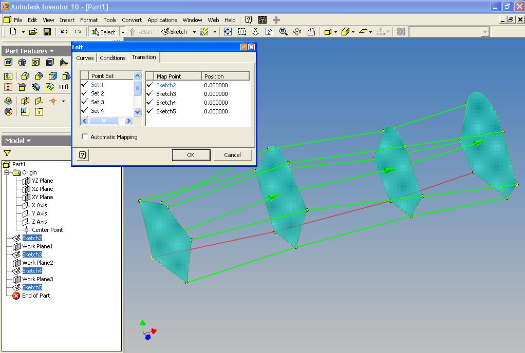The image size is (525, 353).
Task: Open the display mode cube dropdown
Action: point(335,32)
